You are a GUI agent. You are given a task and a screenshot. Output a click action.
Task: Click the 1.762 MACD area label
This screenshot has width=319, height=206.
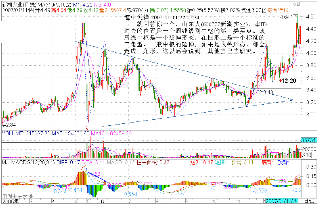[94, 174]
